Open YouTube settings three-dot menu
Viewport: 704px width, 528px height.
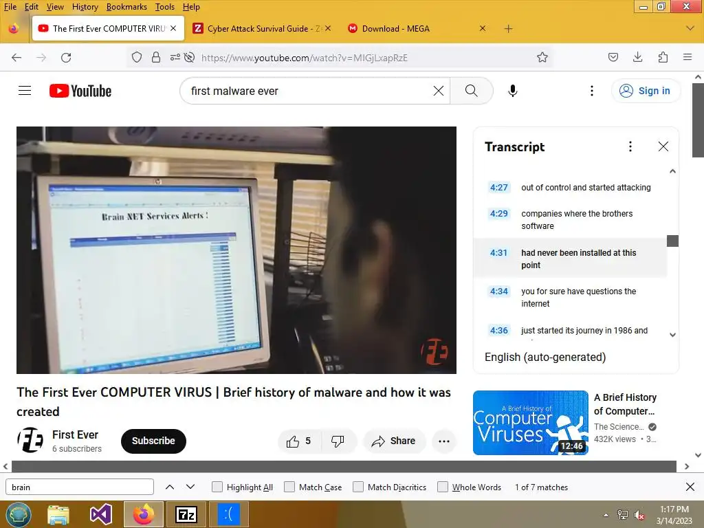tap(592, 91)
